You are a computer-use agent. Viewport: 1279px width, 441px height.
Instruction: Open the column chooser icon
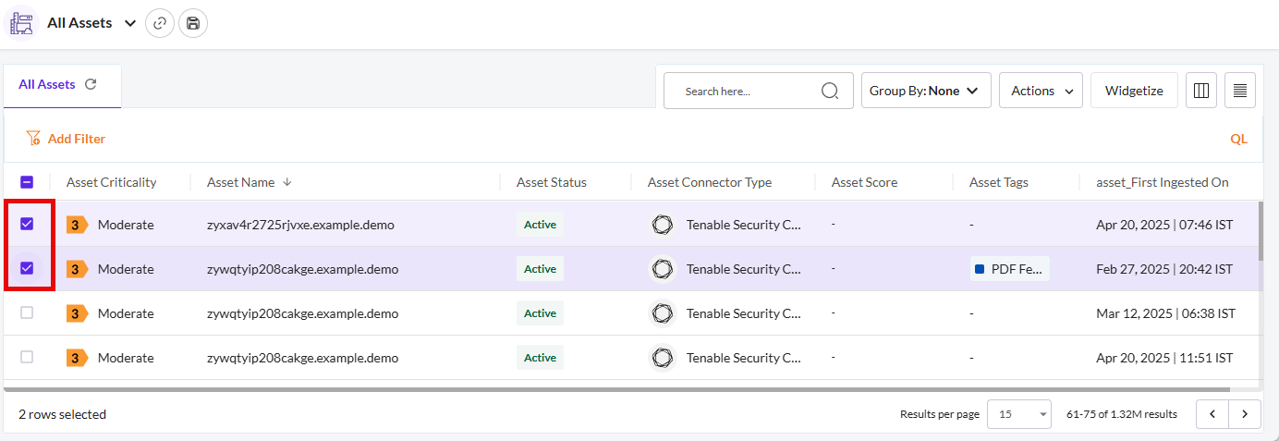(x=1201, y=91)
